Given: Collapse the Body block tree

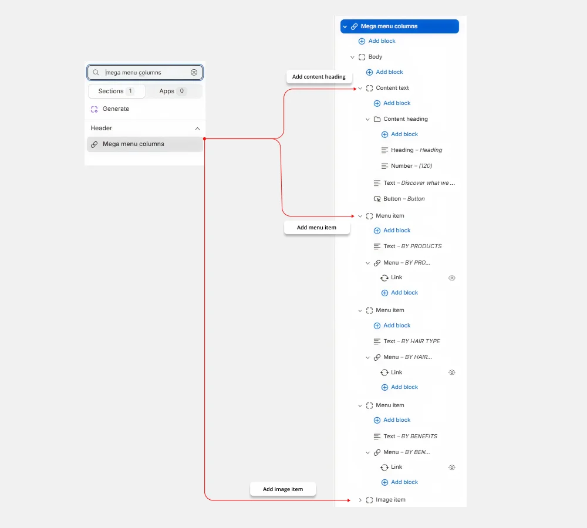Looking at the screenshot, I should [x=352, y=57].
